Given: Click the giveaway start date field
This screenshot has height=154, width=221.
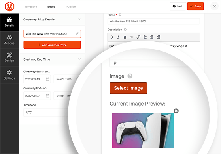Looking at the screenshot, I should click(x=37, y=79).
